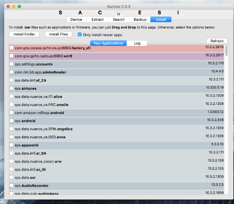
Task: Select Your Applications view
Action: (108, 43)
